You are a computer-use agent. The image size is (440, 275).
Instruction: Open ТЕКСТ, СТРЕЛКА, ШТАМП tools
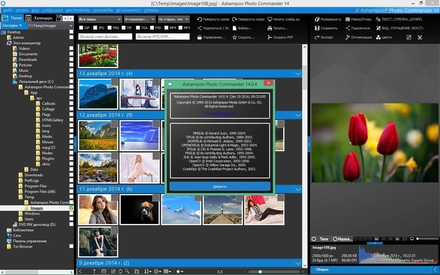point(399,19)
